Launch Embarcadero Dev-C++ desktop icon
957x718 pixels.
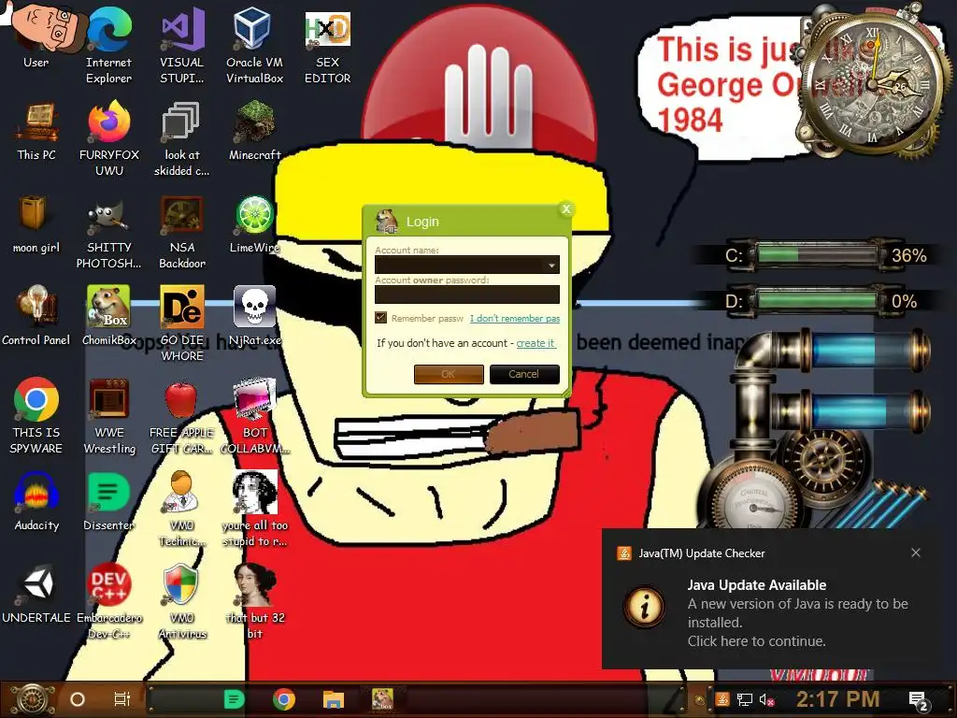tap(109, 601)
